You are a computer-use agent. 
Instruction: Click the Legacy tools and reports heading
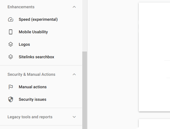click(x=30, y=117)
